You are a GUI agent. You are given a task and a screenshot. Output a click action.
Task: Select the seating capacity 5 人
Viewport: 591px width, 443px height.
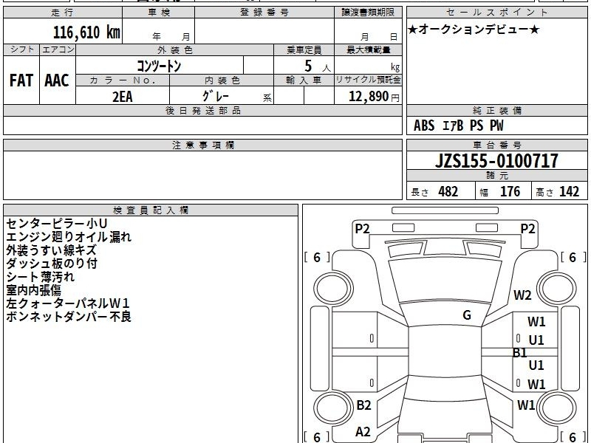[318, 66]
